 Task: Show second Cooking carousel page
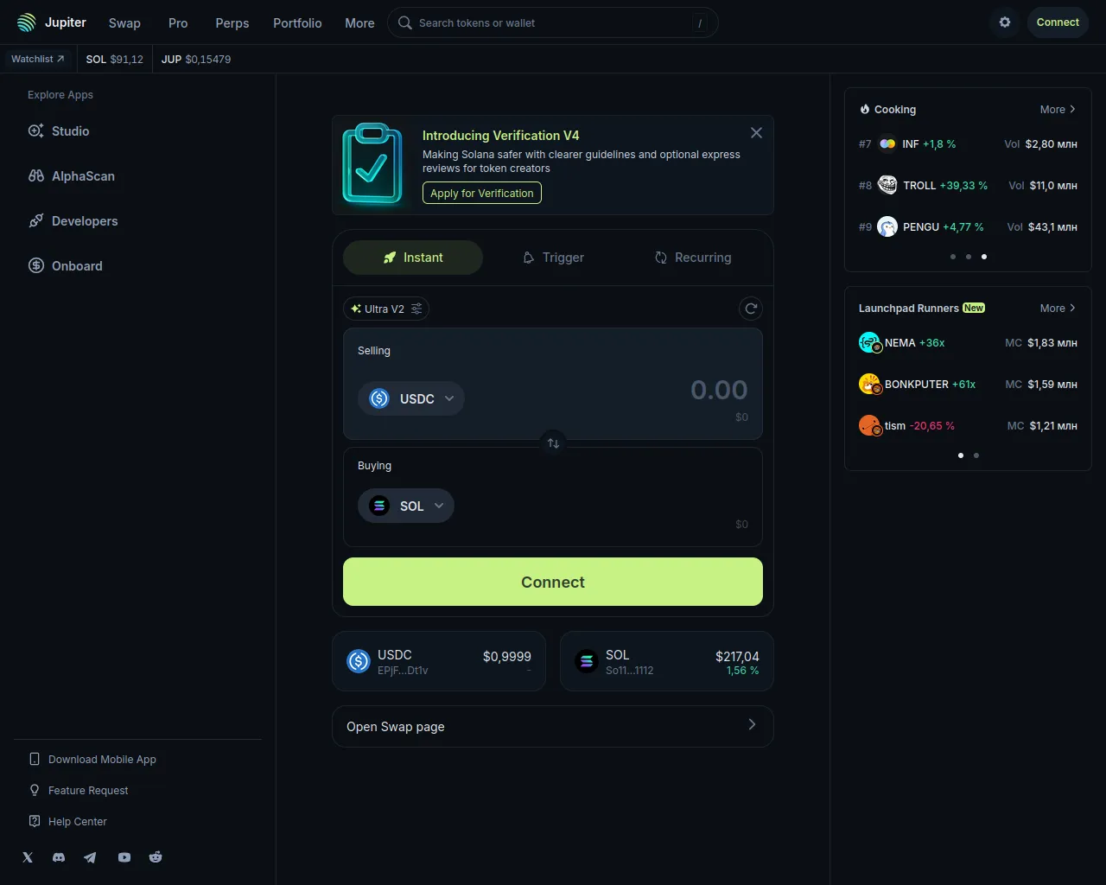(x=969, y=257)
